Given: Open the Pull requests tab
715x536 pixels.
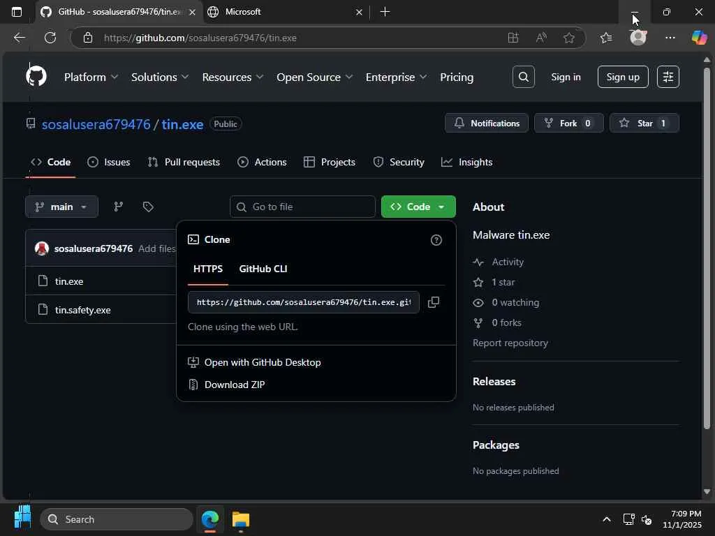Looking at the screenshot, I should [184, 162].
